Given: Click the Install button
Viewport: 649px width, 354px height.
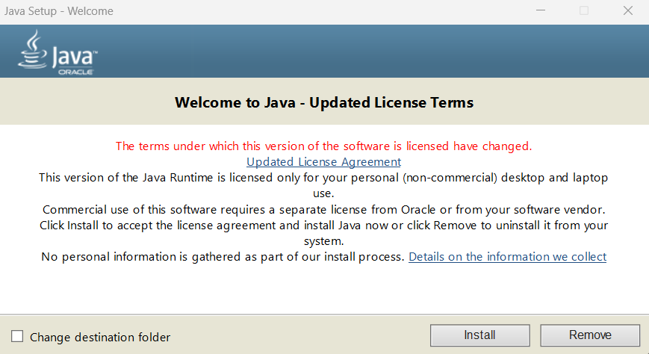Looking at the screenshot, I should coord(479,335).
